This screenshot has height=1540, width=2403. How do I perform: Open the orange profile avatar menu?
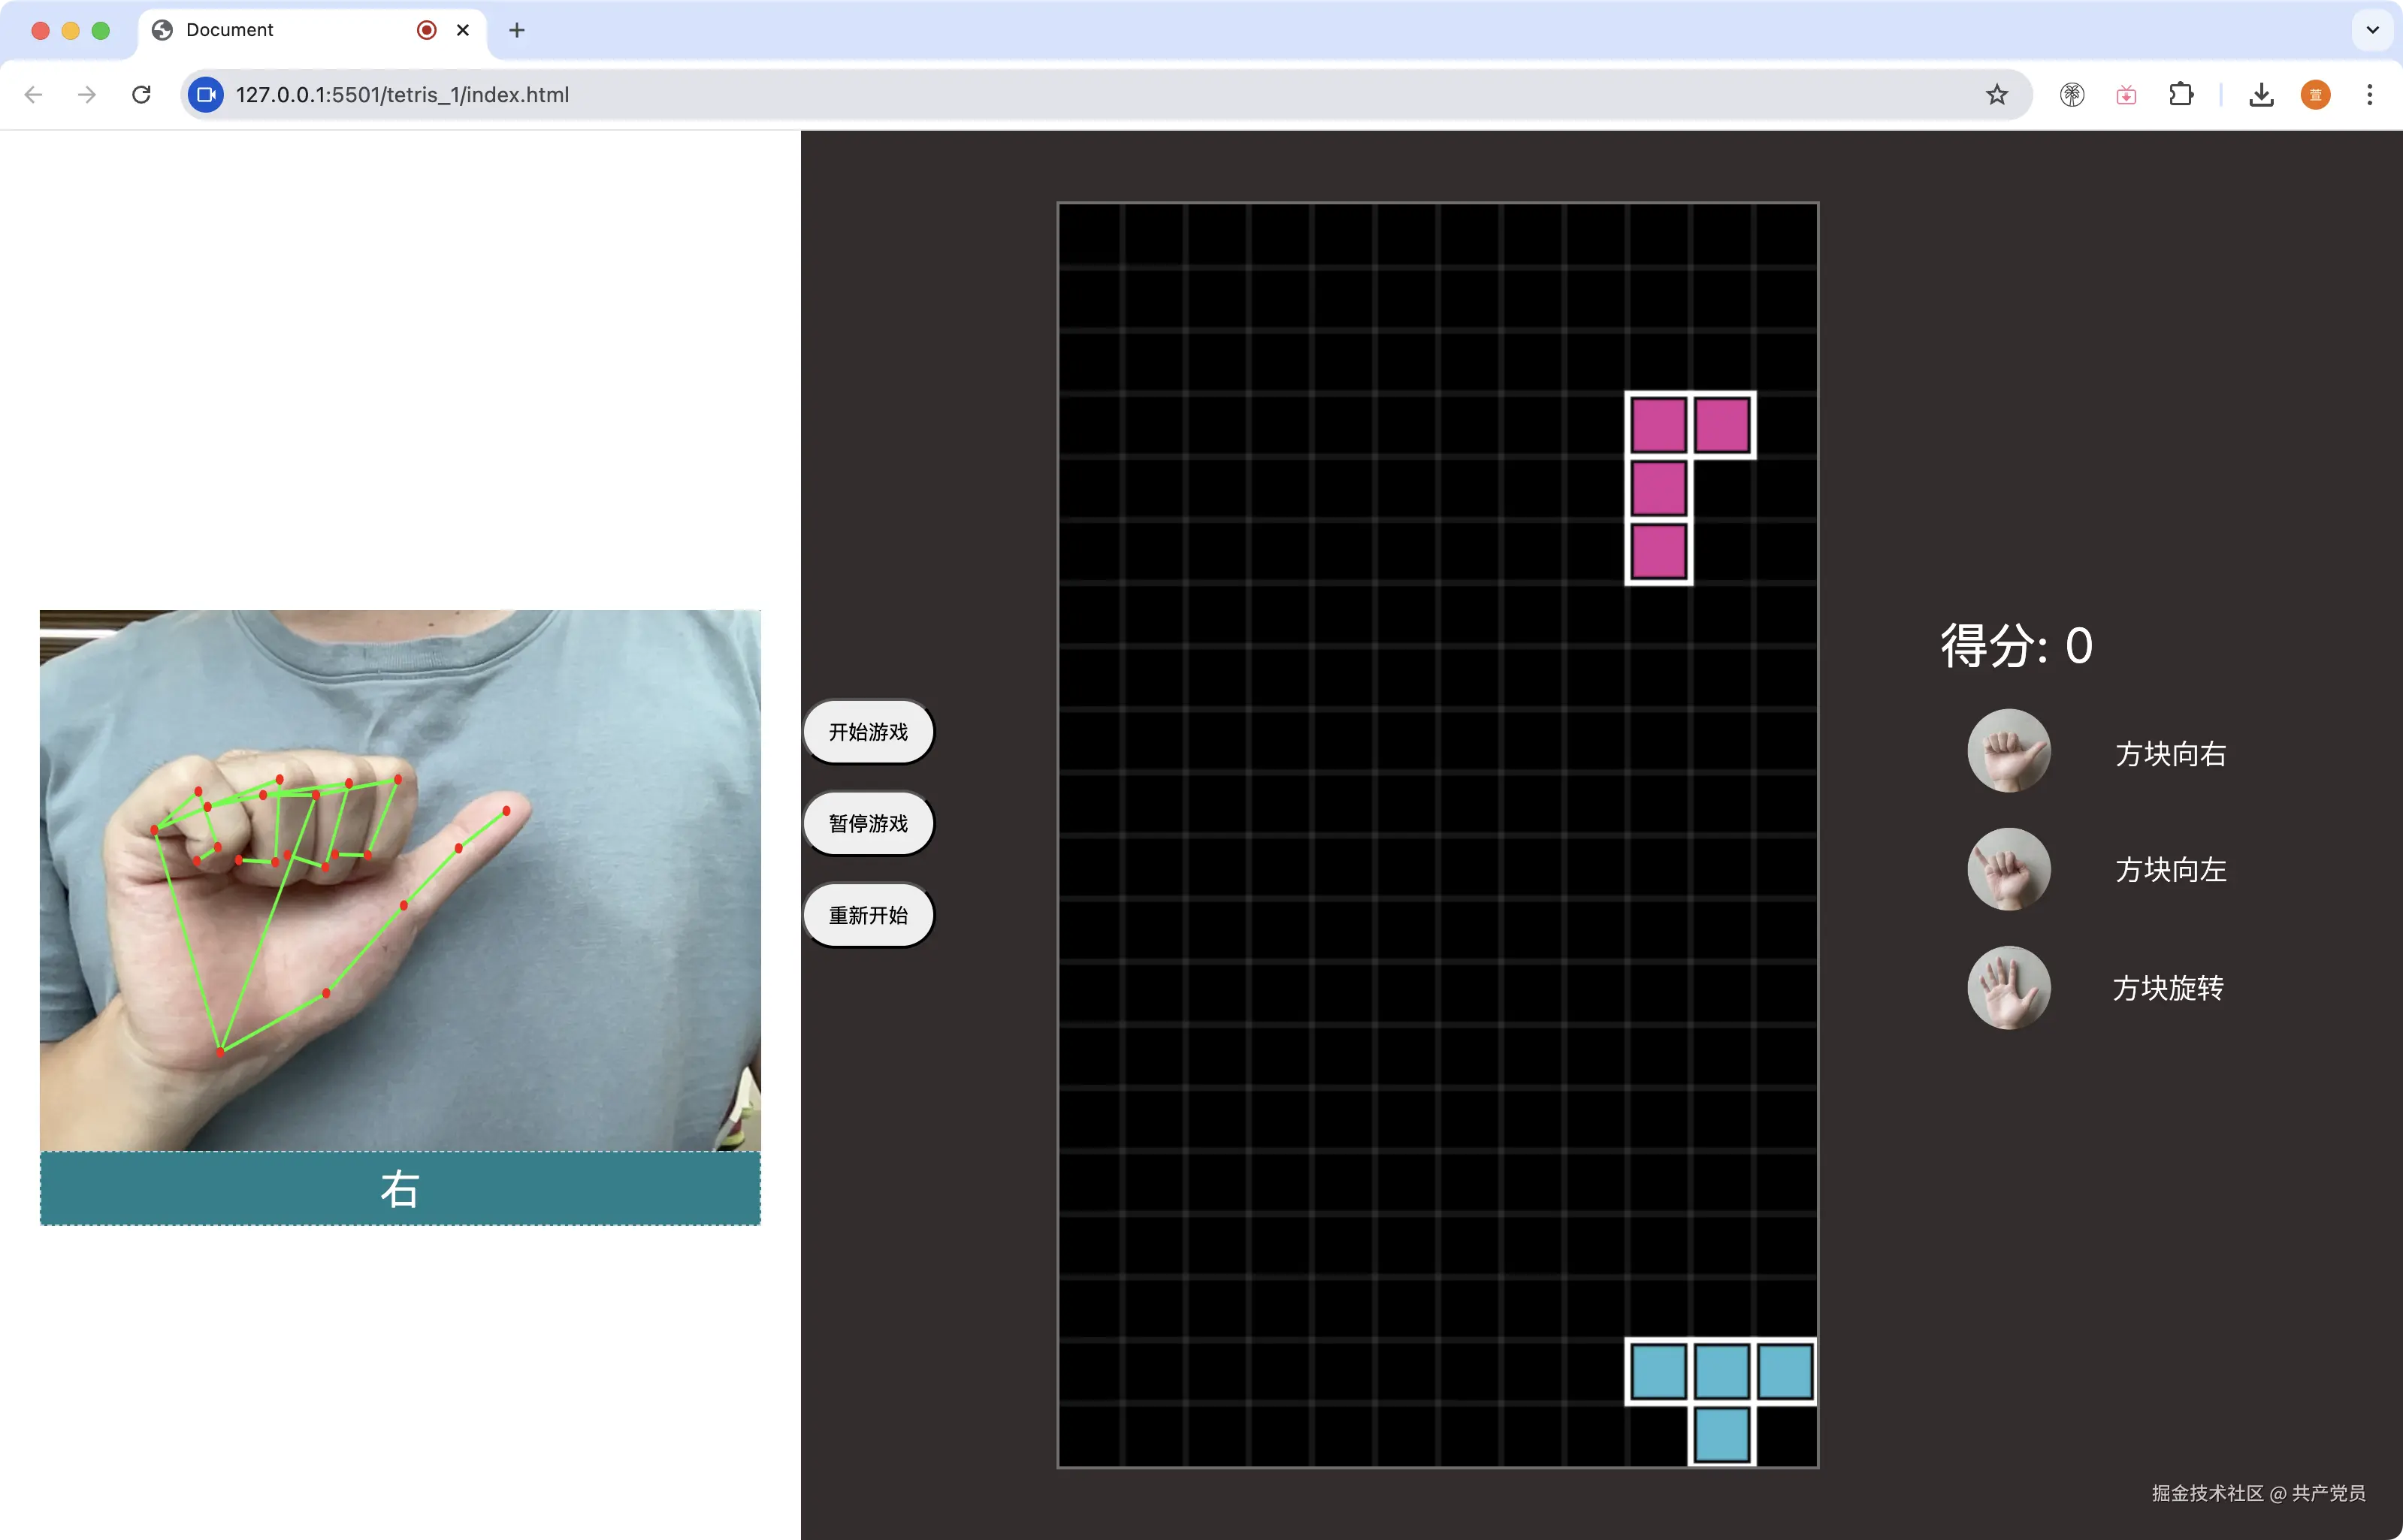[x=2315, y=95]
